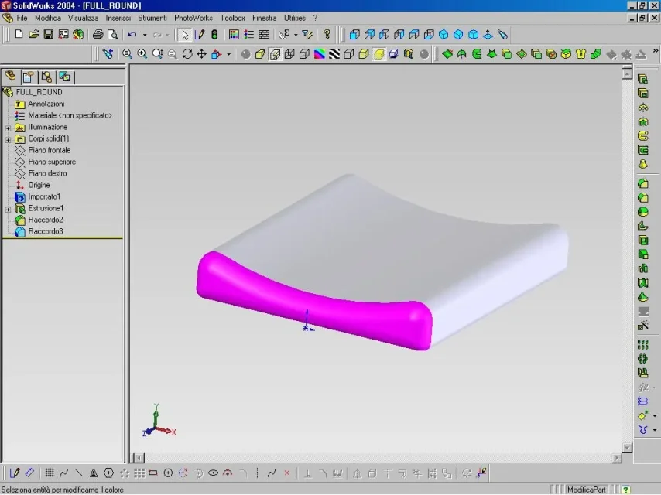
Task: Toggle the shaded display mode yellow cube
Action: (379, 54)
